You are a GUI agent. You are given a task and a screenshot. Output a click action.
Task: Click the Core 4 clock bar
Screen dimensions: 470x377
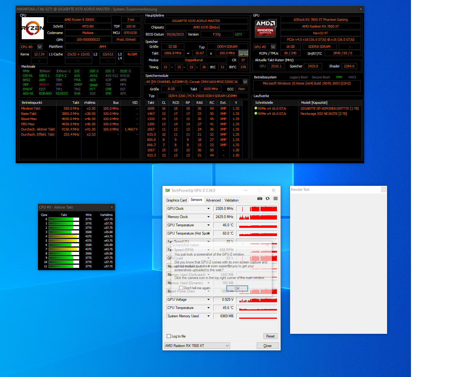point(64,236)
